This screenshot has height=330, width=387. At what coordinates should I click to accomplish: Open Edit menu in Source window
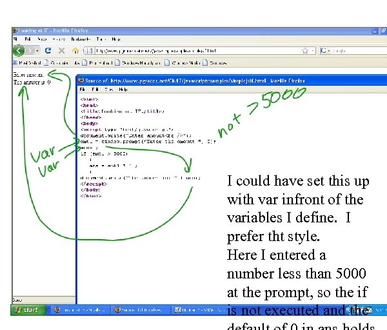(95, 90)
